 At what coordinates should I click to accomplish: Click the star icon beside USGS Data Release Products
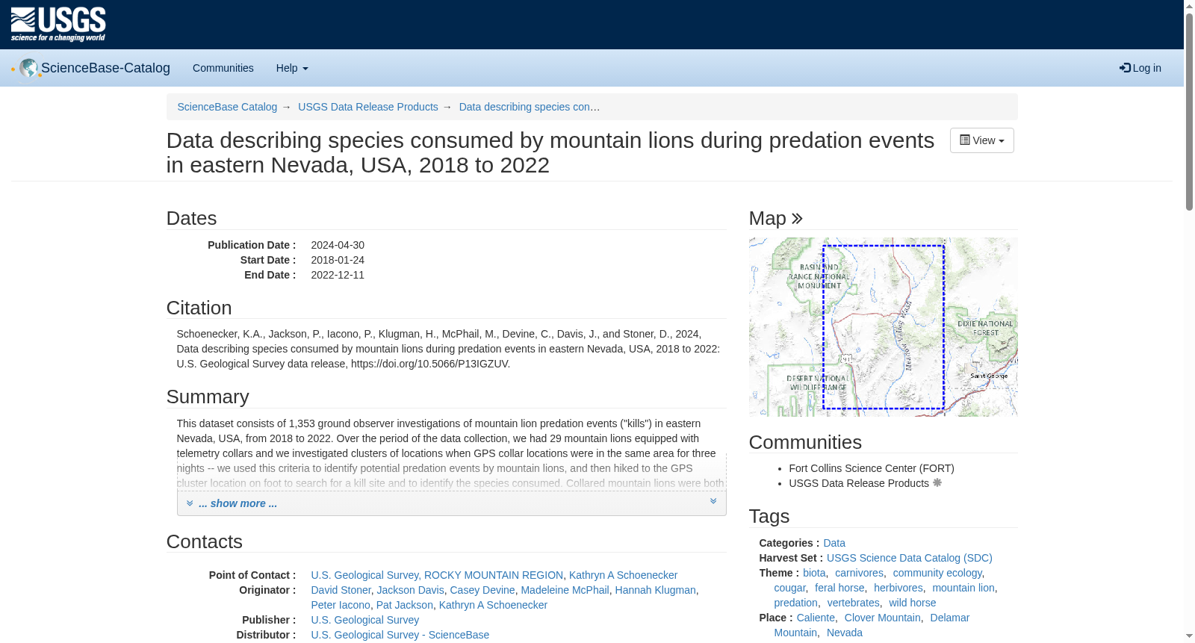937,483
